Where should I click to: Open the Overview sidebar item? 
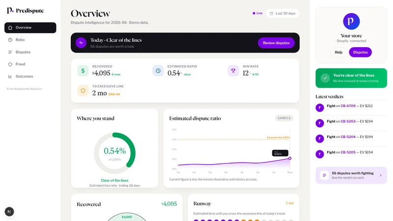30,28
